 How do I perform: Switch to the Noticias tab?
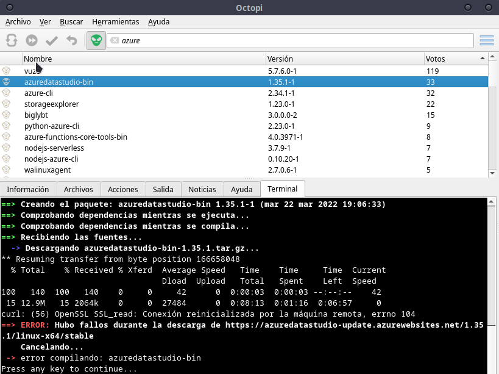click(x=202, y=189)
